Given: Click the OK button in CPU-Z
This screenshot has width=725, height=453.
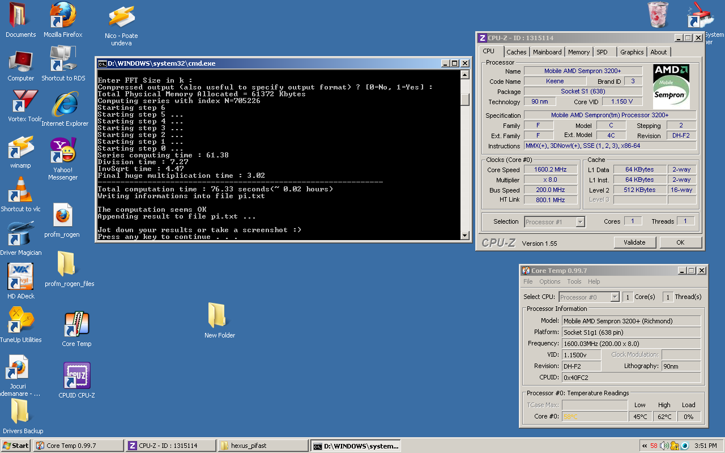Looking at the screenshot, I should [x=680, y=242].
